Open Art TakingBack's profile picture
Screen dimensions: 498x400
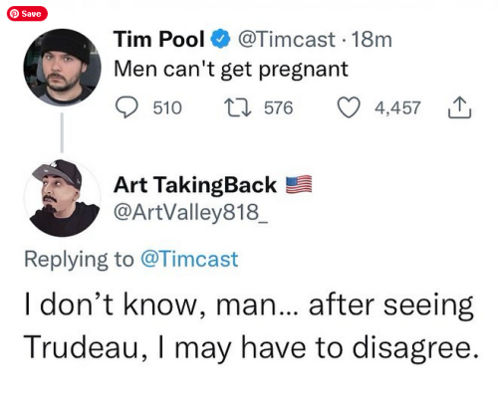[x=62, y=198]
